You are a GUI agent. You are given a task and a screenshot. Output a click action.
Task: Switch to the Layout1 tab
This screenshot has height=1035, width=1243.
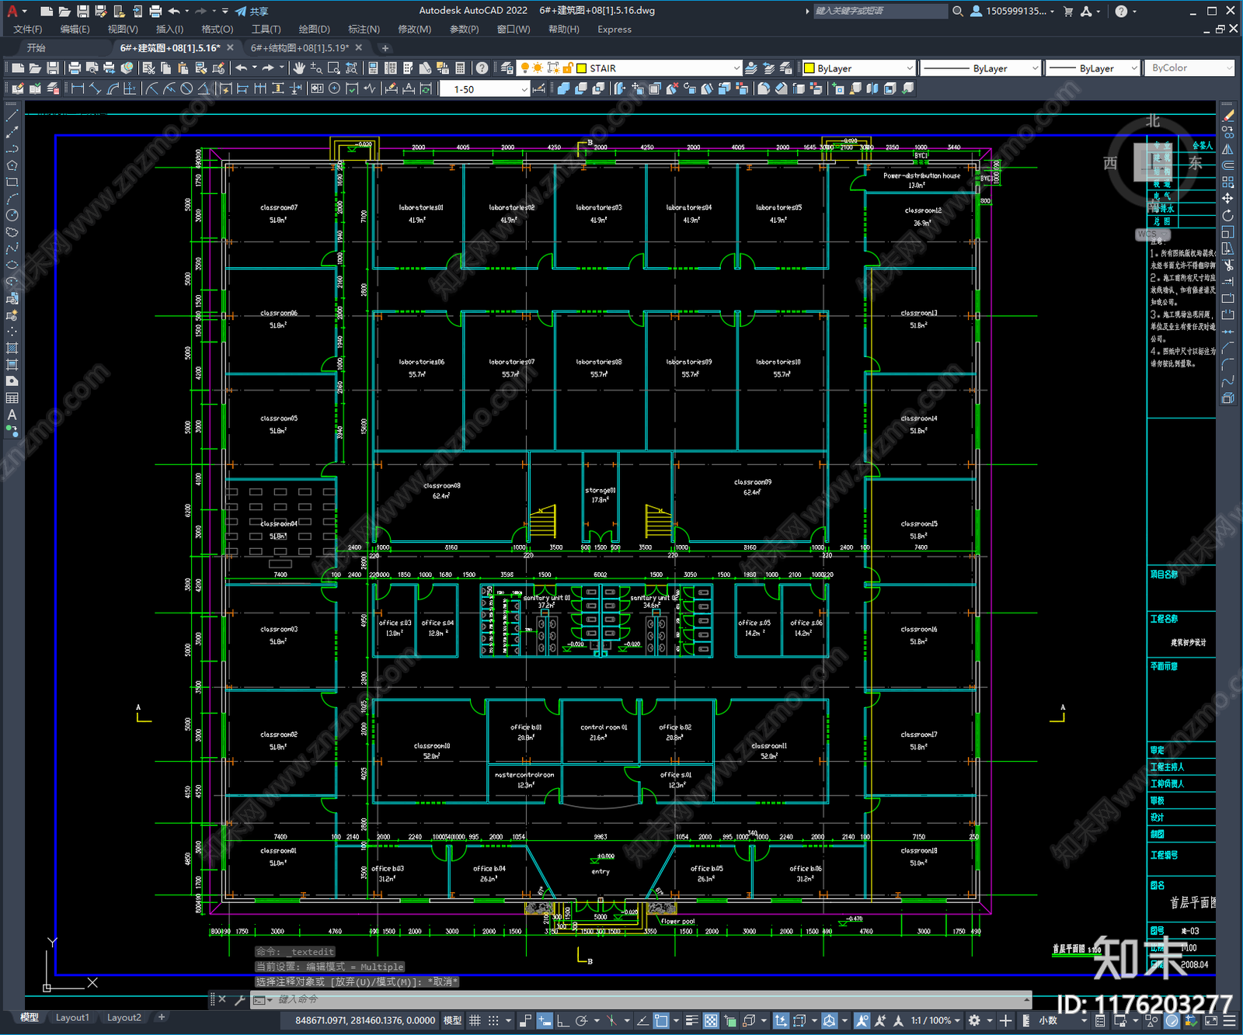pos(72,1017)
